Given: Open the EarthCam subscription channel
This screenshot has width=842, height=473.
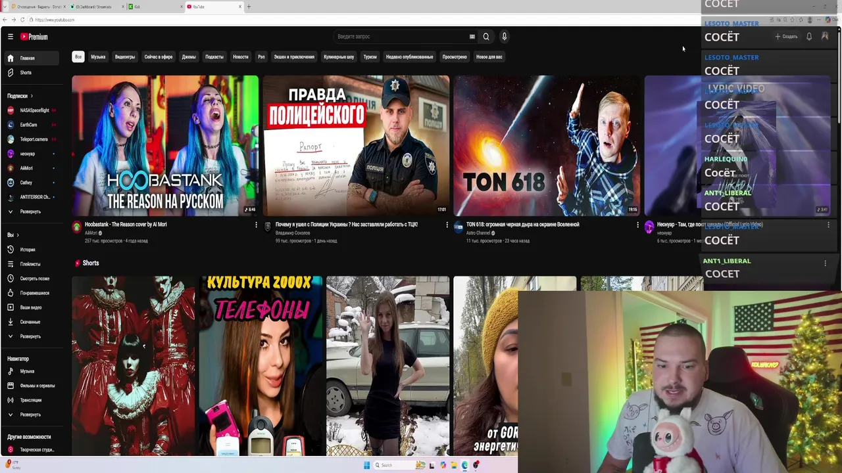Looking at the screenshot, I should 30,125.
